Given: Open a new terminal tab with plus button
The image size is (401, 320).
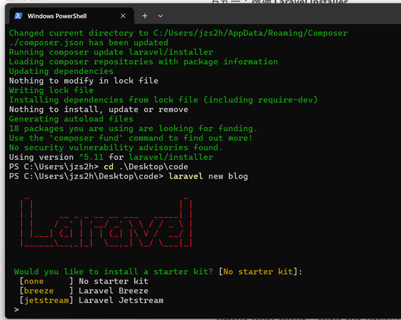Looking at the screenshot, I should [x=145, y=16].
